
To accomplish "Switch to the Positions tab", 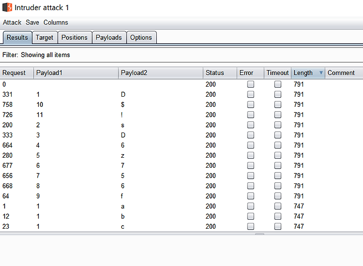I will point(75,37).
